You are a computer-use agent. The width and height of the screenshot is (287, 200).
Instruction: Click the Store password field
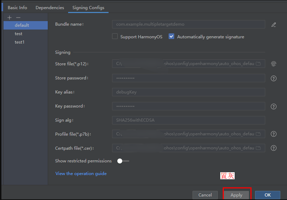(189, 78)
